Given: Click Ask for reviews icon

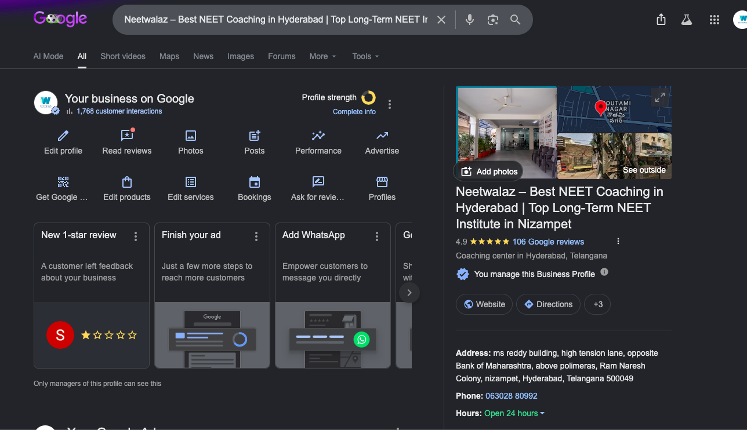Looking at the screenshot, I should coord(318,182).
